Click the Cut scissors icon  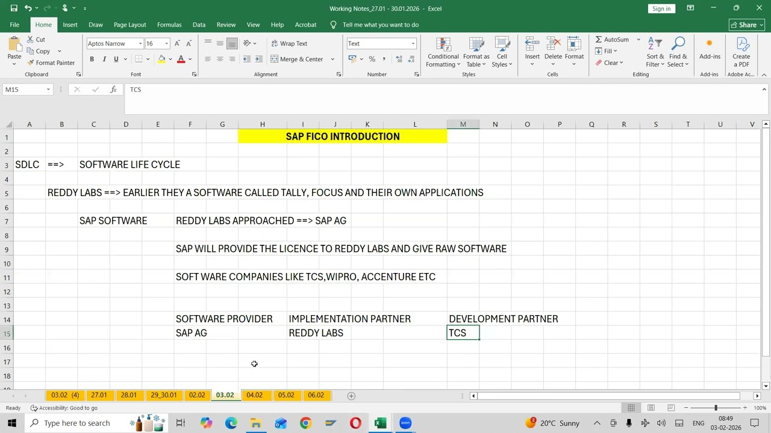pos(30,40)
